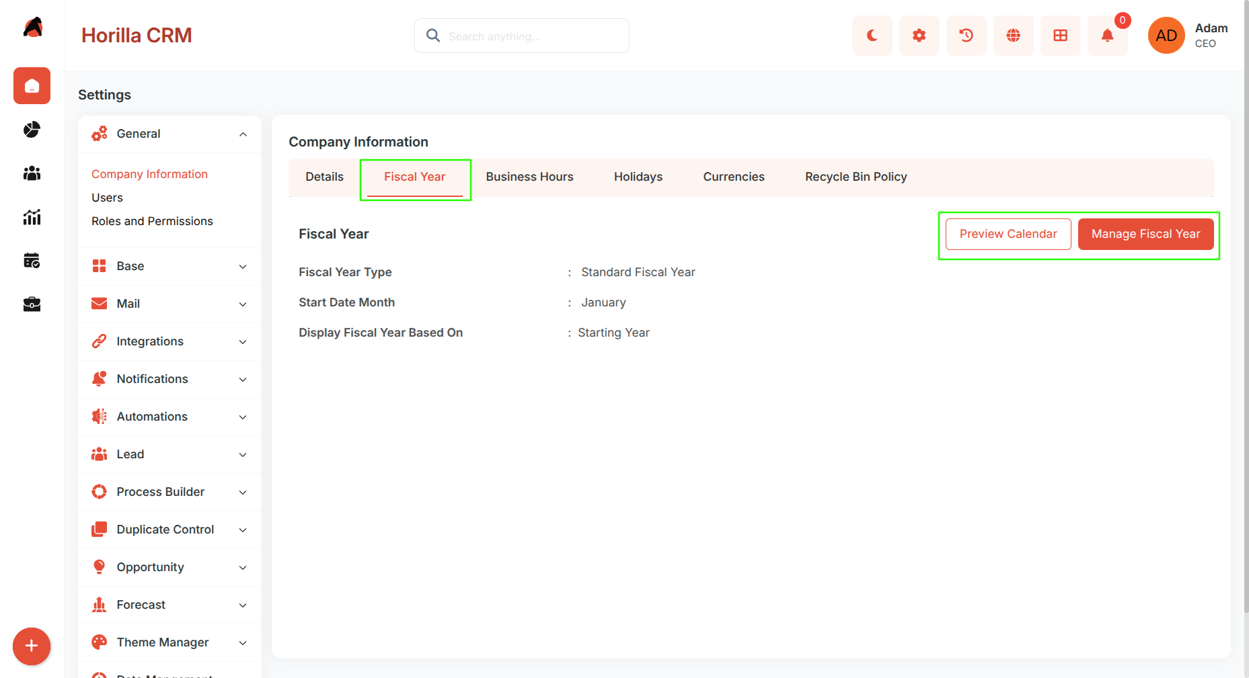The width and height of the screenshot is (1249, 678).
Task: Open the pie chart dashboard sidebar icon
Action: (32, 130)
